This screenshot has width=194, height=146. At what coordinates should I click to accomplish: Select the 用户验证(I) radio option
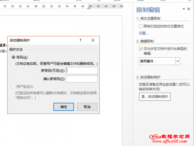pyautogui.click(x=13, y=87)
